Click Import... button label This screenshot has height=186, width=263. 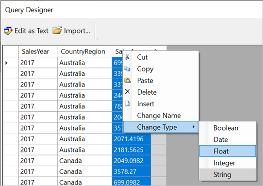click(x=77, y=31)
